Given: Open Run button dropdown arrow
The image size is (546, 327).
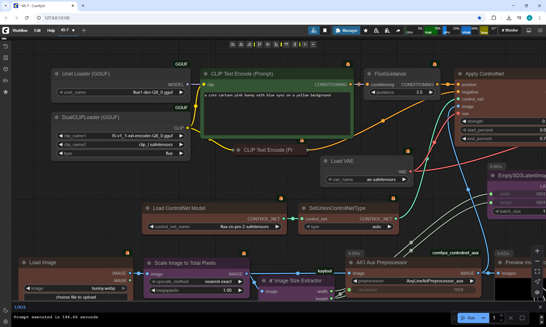Looking at the screenshot, I should pyautogui.click(x=483, y=318).
